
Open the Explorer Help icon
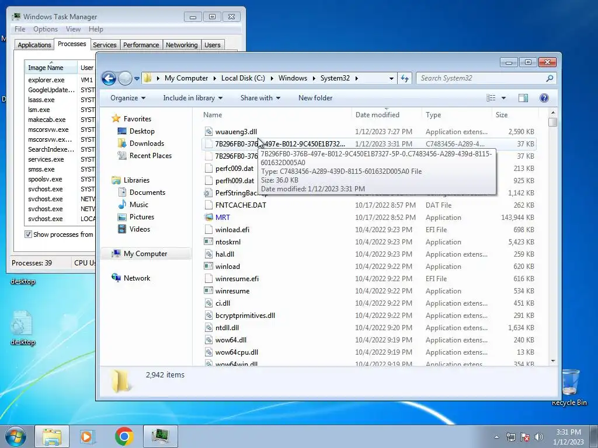click(544, 98)
